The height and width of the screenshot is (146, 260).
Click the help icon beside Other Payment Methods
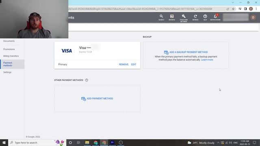[x=87, y=80]
